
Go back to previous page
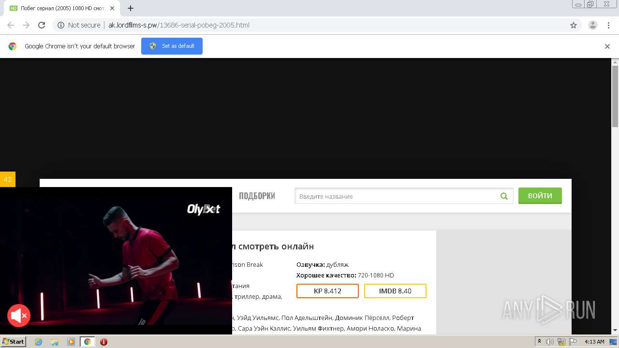tap(11, 25)
